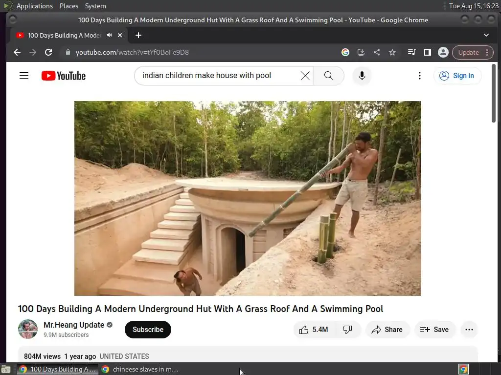This screenshot has height=375, width=501.
Task: Open the Applications menu in the top panel
Action: click(x=35, y=6)
